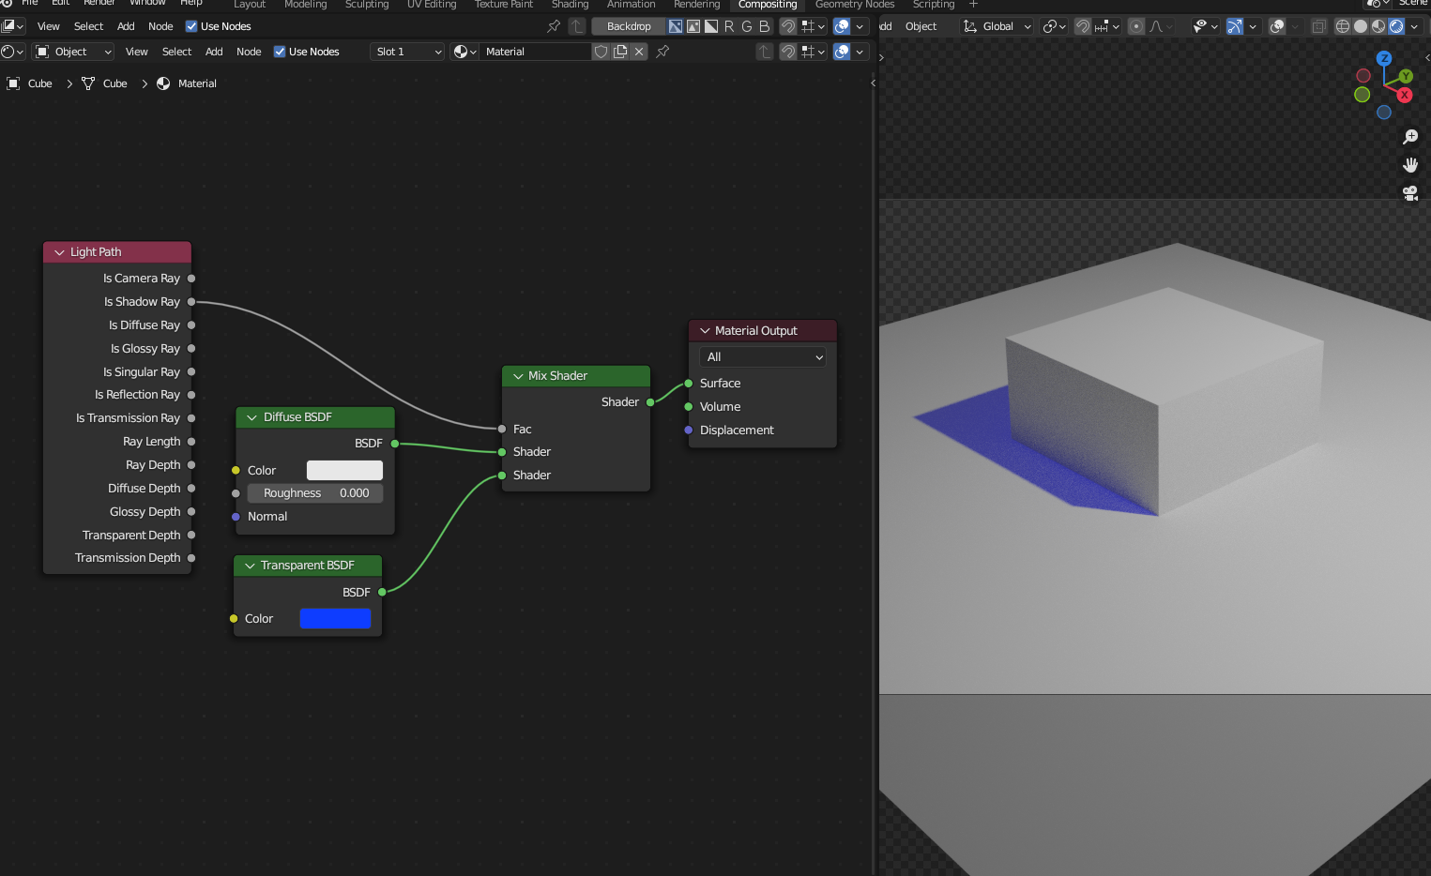1431x876 pixels.
Task: Uncheck Use Nodes in the Backdrop header row
Action: [191, 26]
